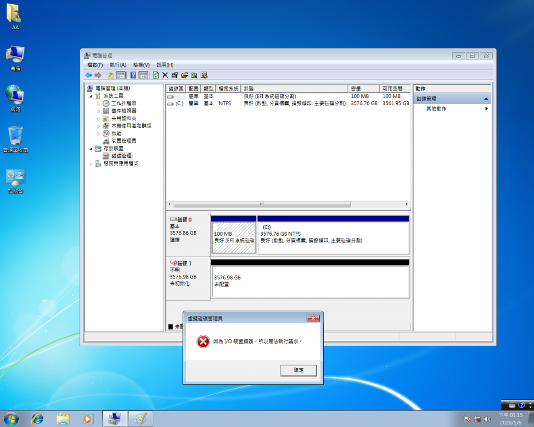
Task: Sort by 狀態 column header
Action: click(294, 89)
